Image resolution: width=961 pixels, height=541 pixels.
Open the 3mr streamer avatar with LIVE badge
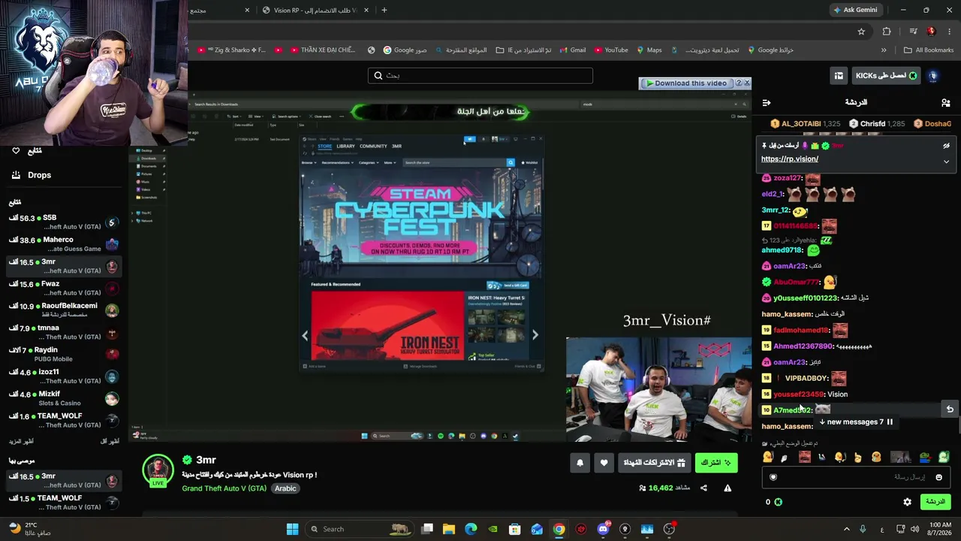(158, 471)
